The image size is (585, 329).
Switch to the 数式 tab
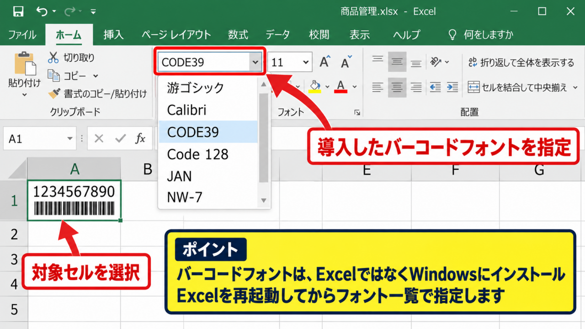pyautogui.click(x=238, y=34)
